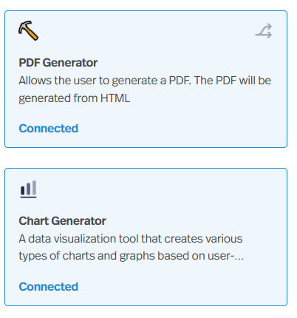Viewport: 297px width, 318px height.
Task: Open the Chart Generator title
Action: click(62, 221)
